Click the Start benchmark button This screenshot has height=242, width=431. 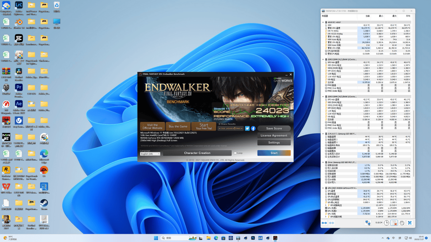(274, 153)
